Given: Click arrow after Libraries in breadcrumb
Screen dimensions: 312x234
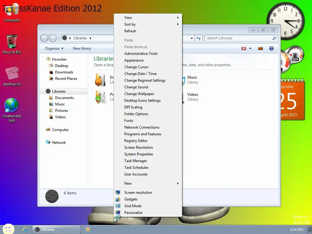Looking at the screenshot, I should pyautogui.click(x=90, y=38).
